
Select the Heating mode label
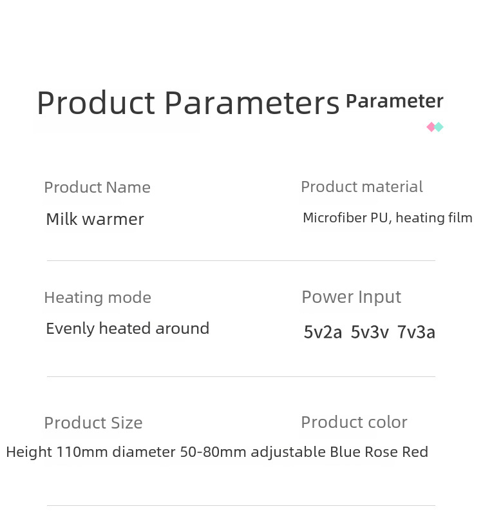pyautogui.click(x=97, y=298)
